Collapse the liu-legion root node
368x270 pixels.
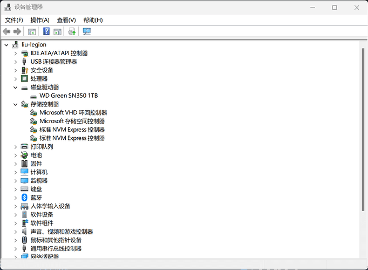pos(6,45)
